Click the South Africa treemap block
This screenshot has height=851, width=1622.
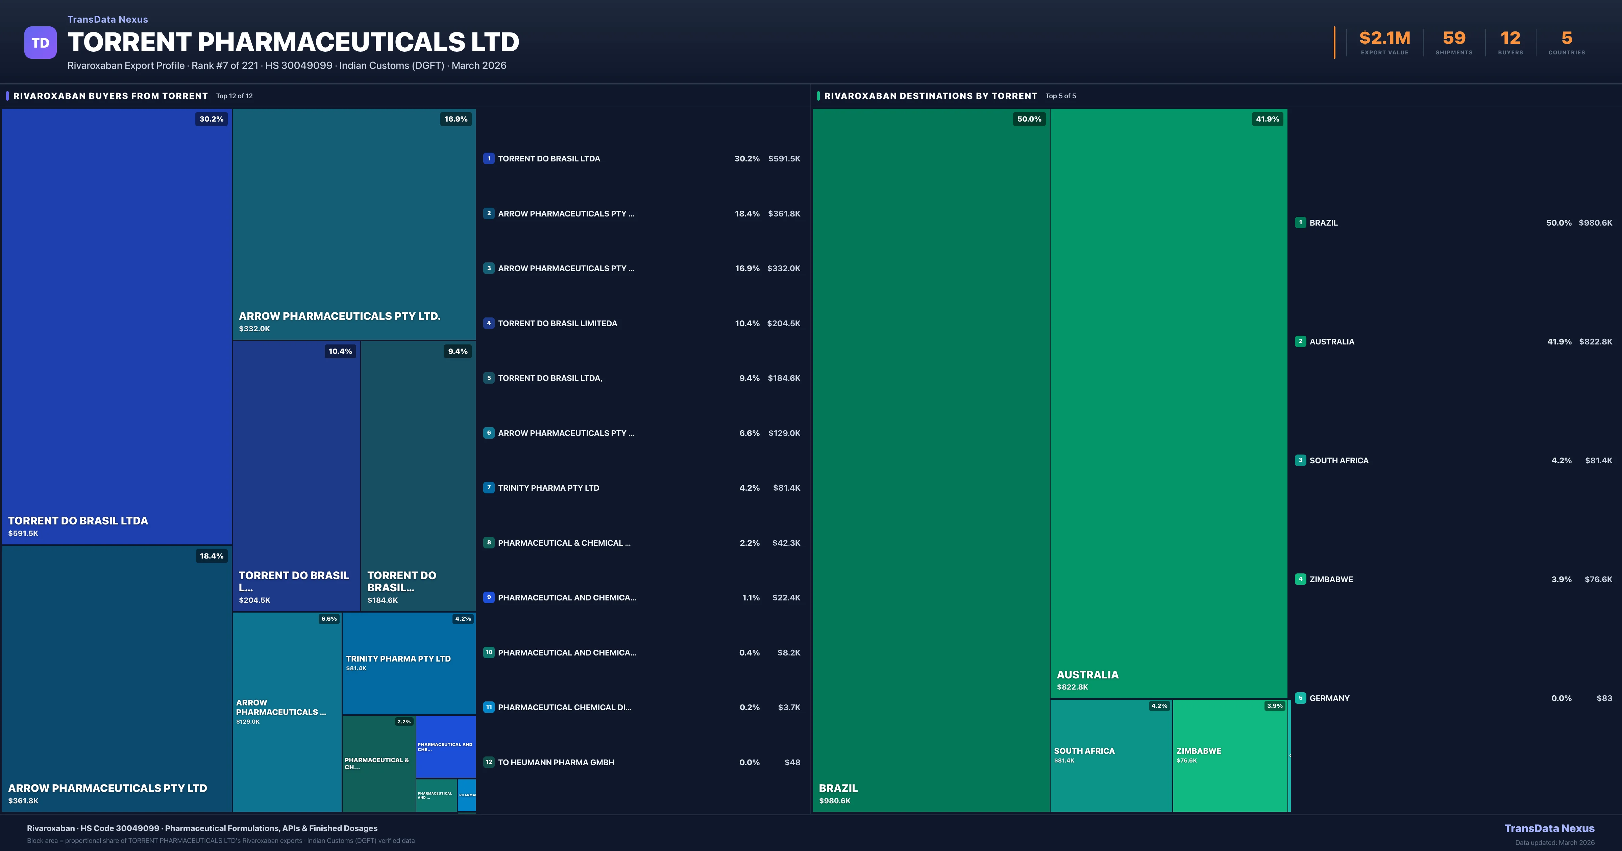click(x=1111, y=755)
